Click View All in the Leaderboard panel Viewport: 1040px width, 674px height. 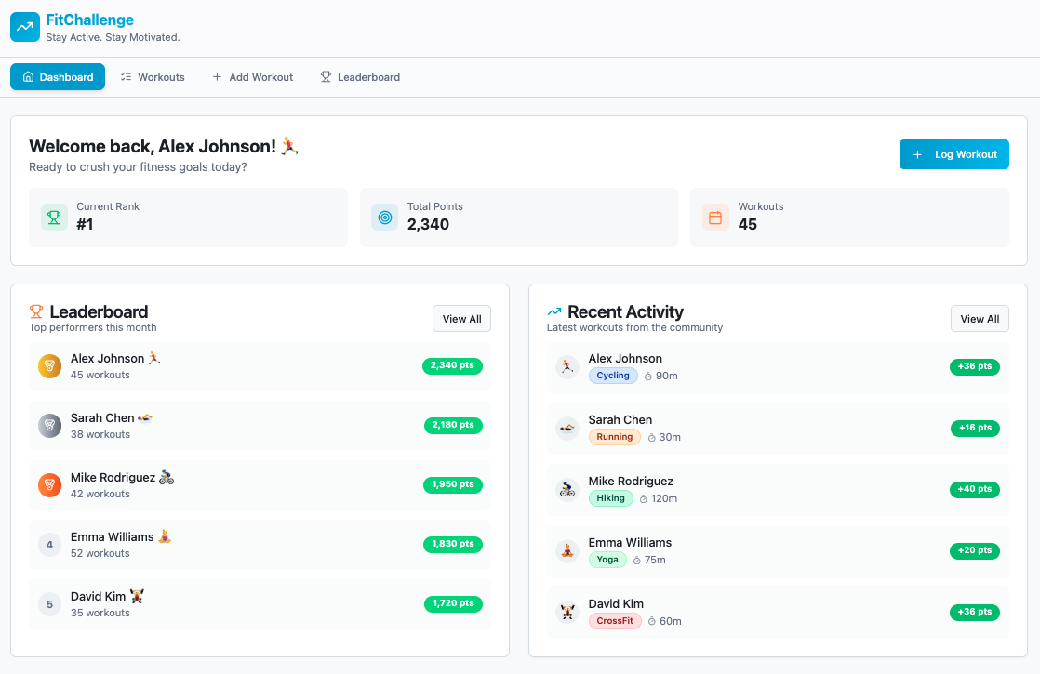click(461, 319)
